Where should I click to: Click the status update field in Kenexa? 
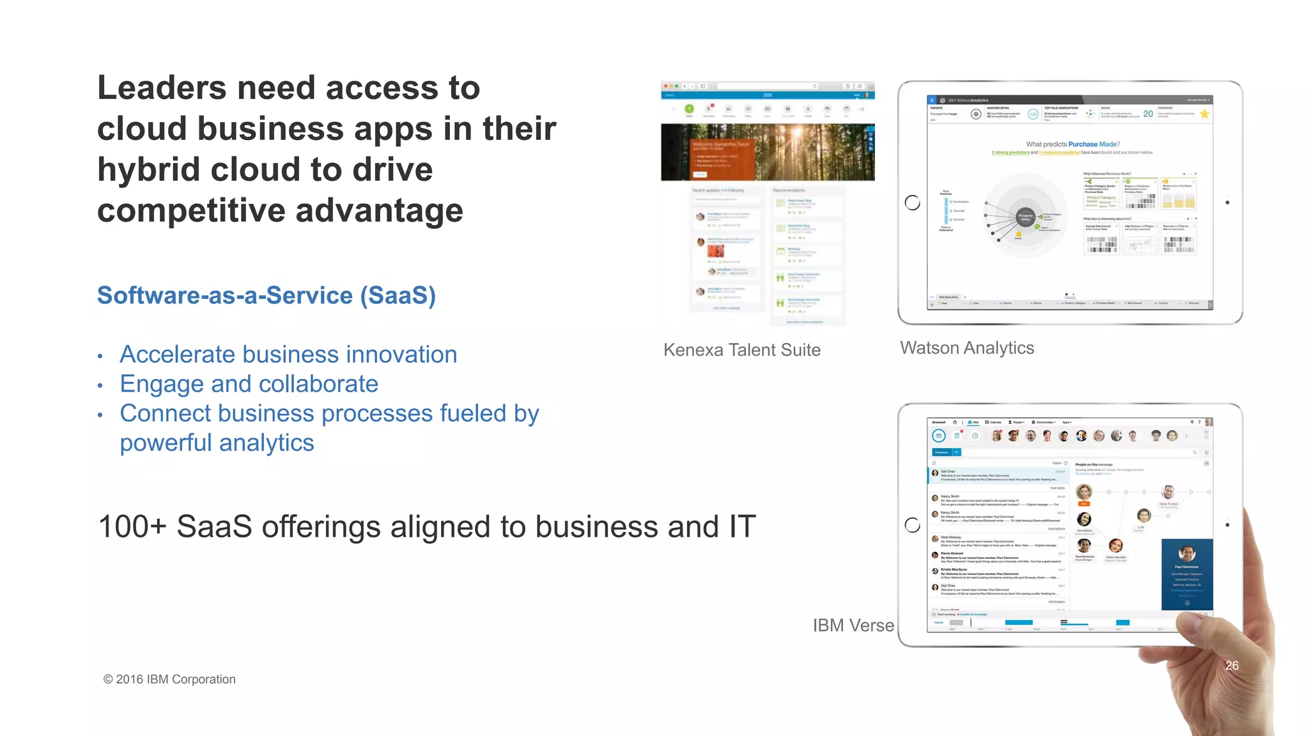click(x=726, y=199)
